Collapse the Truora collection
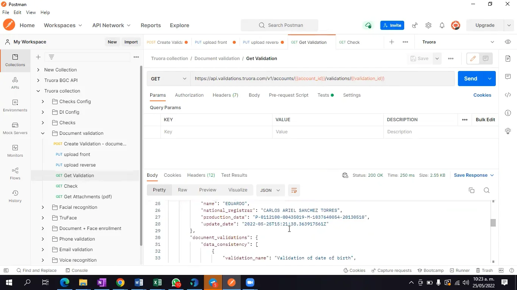The image size is (517, 290). pyautogui.click(x=38, y=91)
